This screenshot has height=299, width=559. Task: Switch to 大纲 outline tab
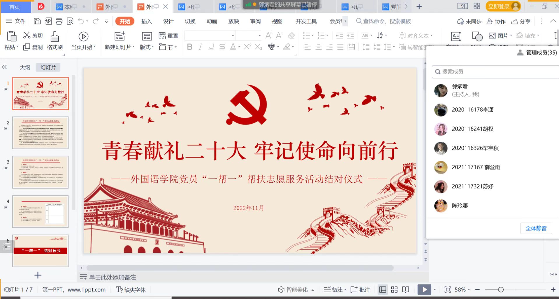coord(25,67)
